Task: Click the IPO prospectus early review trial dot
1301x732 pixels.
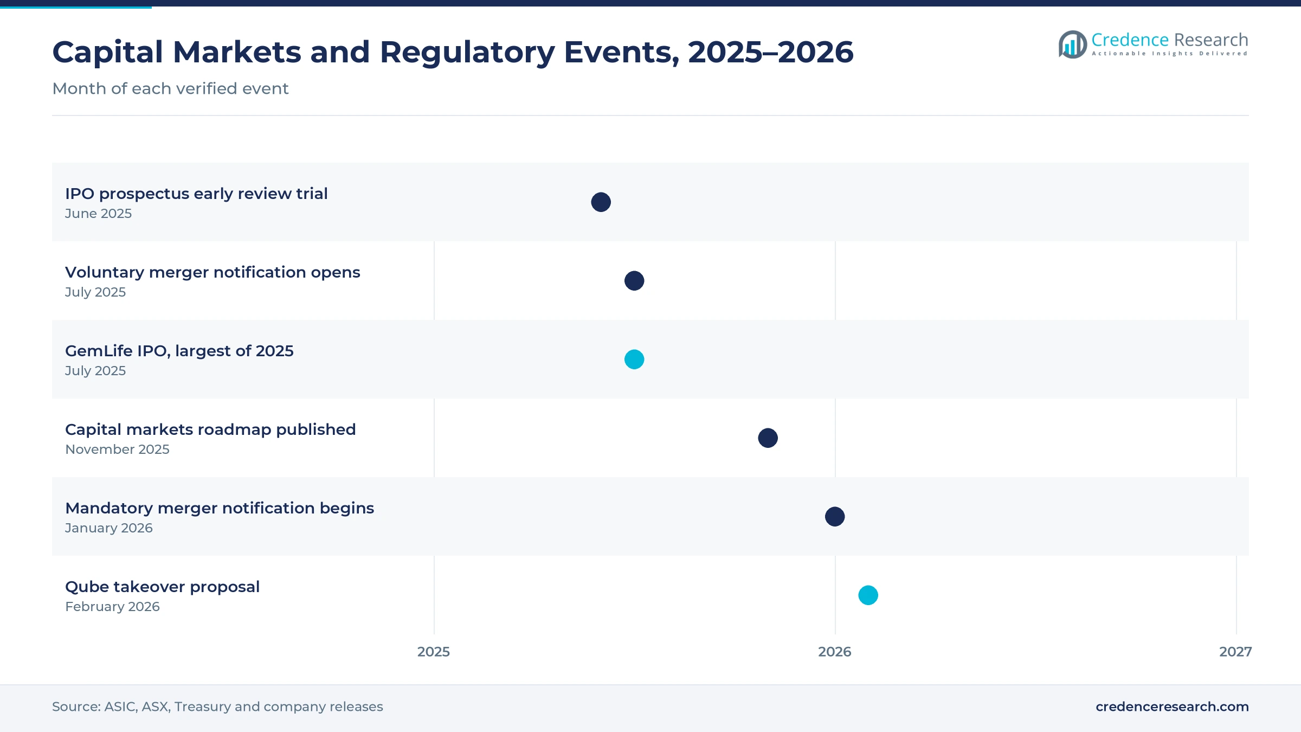Action: point(601,202)
